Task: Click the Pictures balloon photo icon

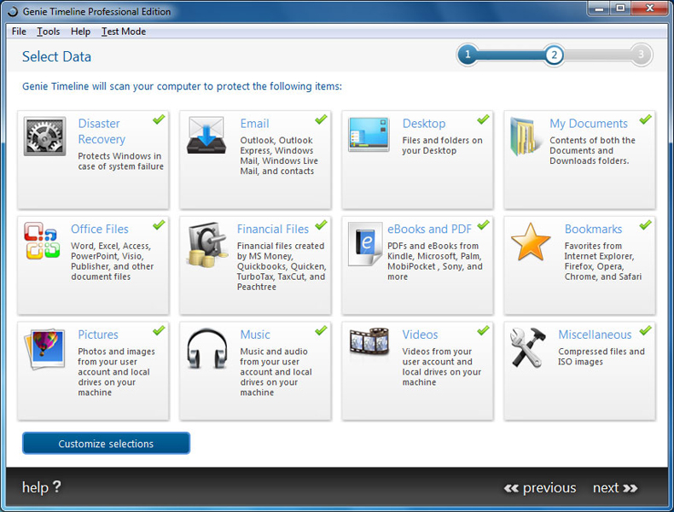Action: click(x=44, y=349)
